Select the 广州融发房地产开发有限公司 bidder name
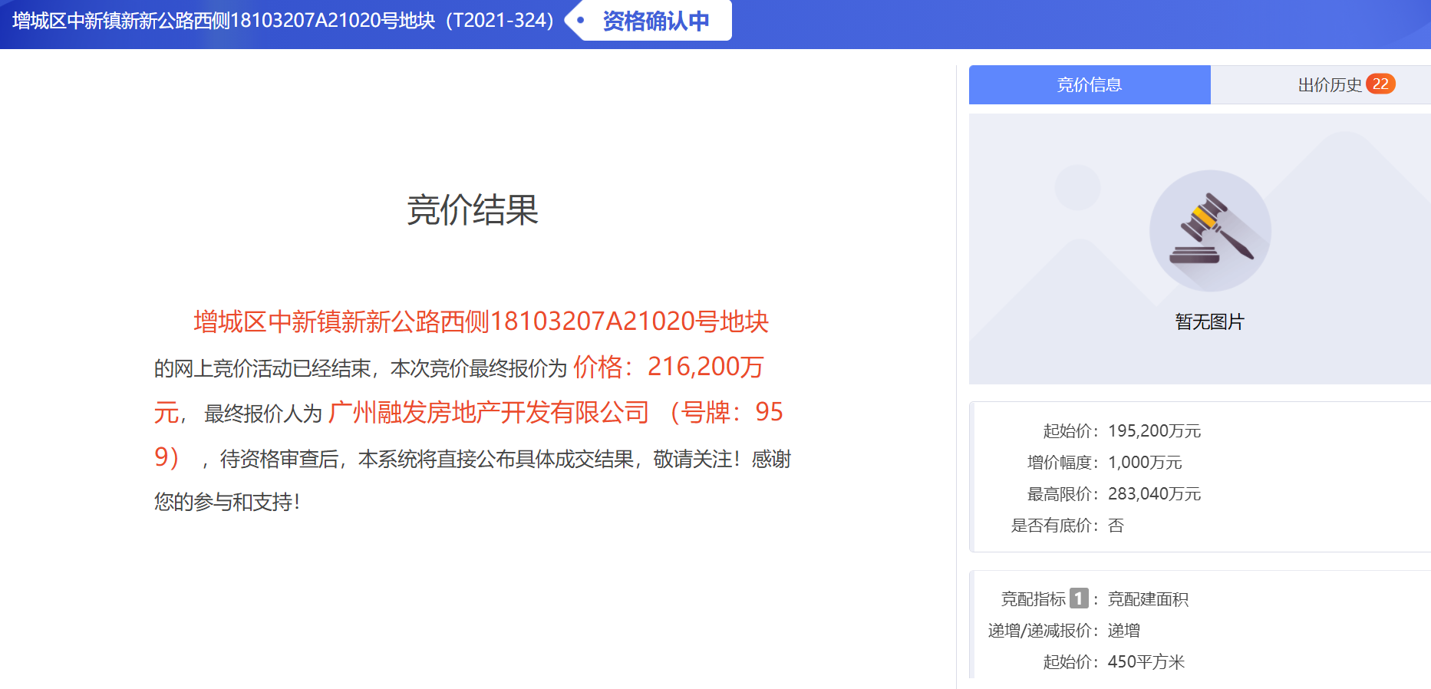 (489, 413)
